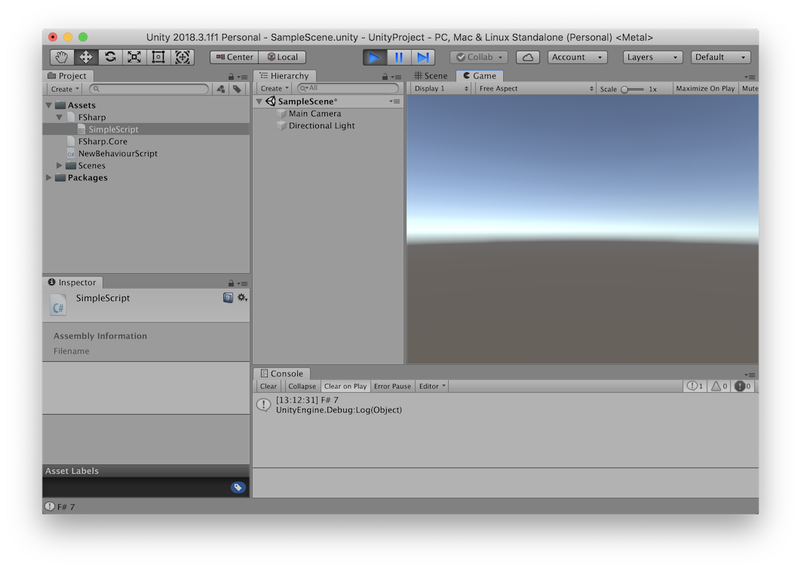Adjust the Game view Scale slider
Viewport: 801px width, 570px height.
click(x=632, y=89)
